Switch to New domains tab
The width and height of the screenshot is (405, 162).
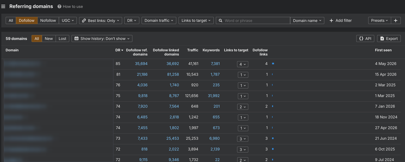(x=49, y=39)
